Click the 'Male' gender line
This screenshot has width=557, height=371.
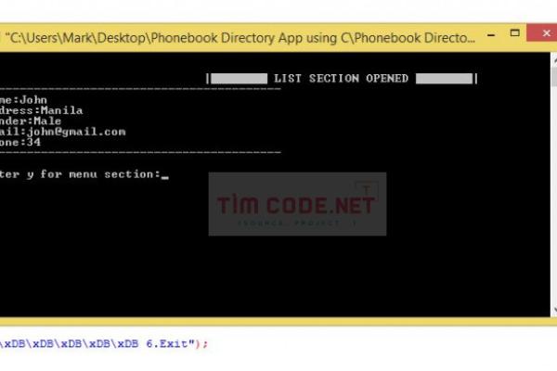31,122
